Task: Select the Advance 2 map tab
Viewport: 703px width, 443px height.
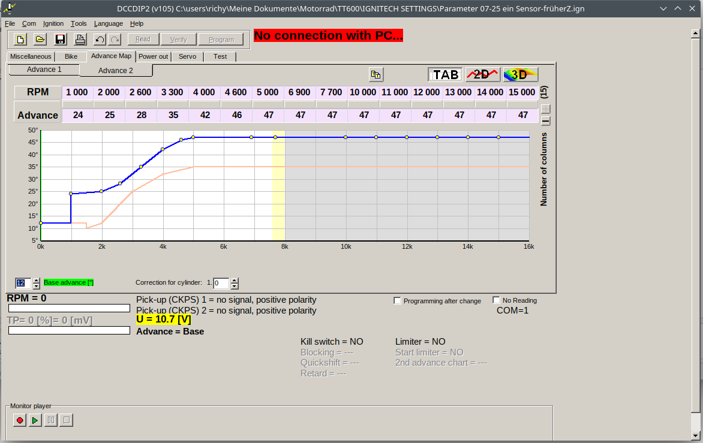Action: coord(116,70)
